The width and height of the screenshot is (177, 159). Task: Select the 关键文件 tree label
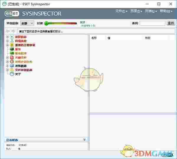[21, 57]
